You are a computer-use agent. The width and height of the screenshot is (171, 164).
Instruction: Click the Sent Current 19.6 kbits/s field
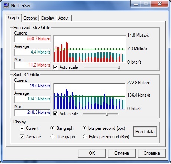coord(33,86)
